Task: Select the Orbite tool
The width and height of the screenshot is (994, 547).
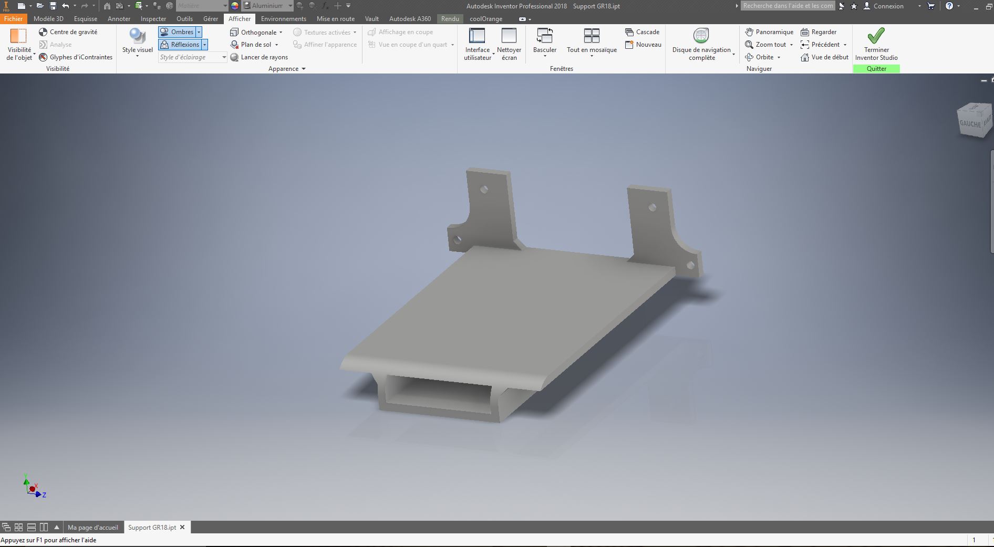Action: (759, 57)
